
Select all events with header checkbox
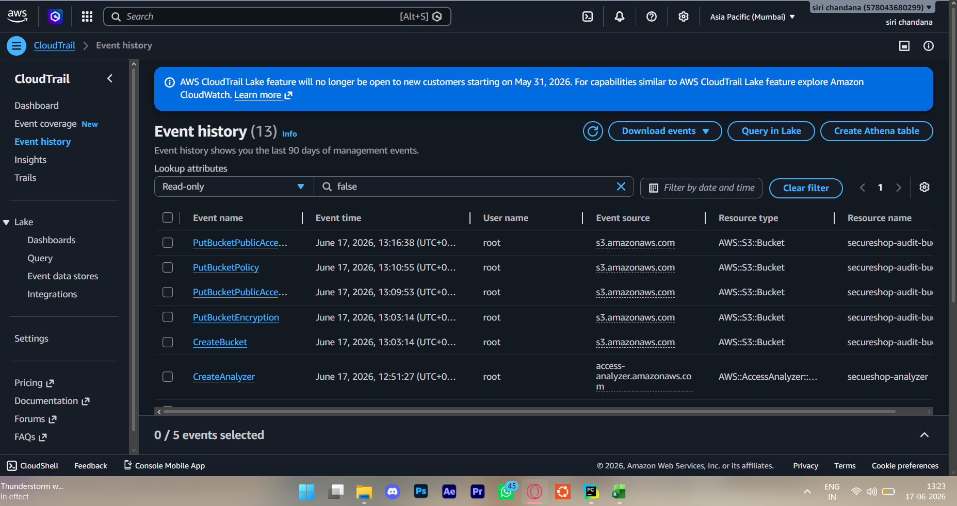(x=168, y=217)
